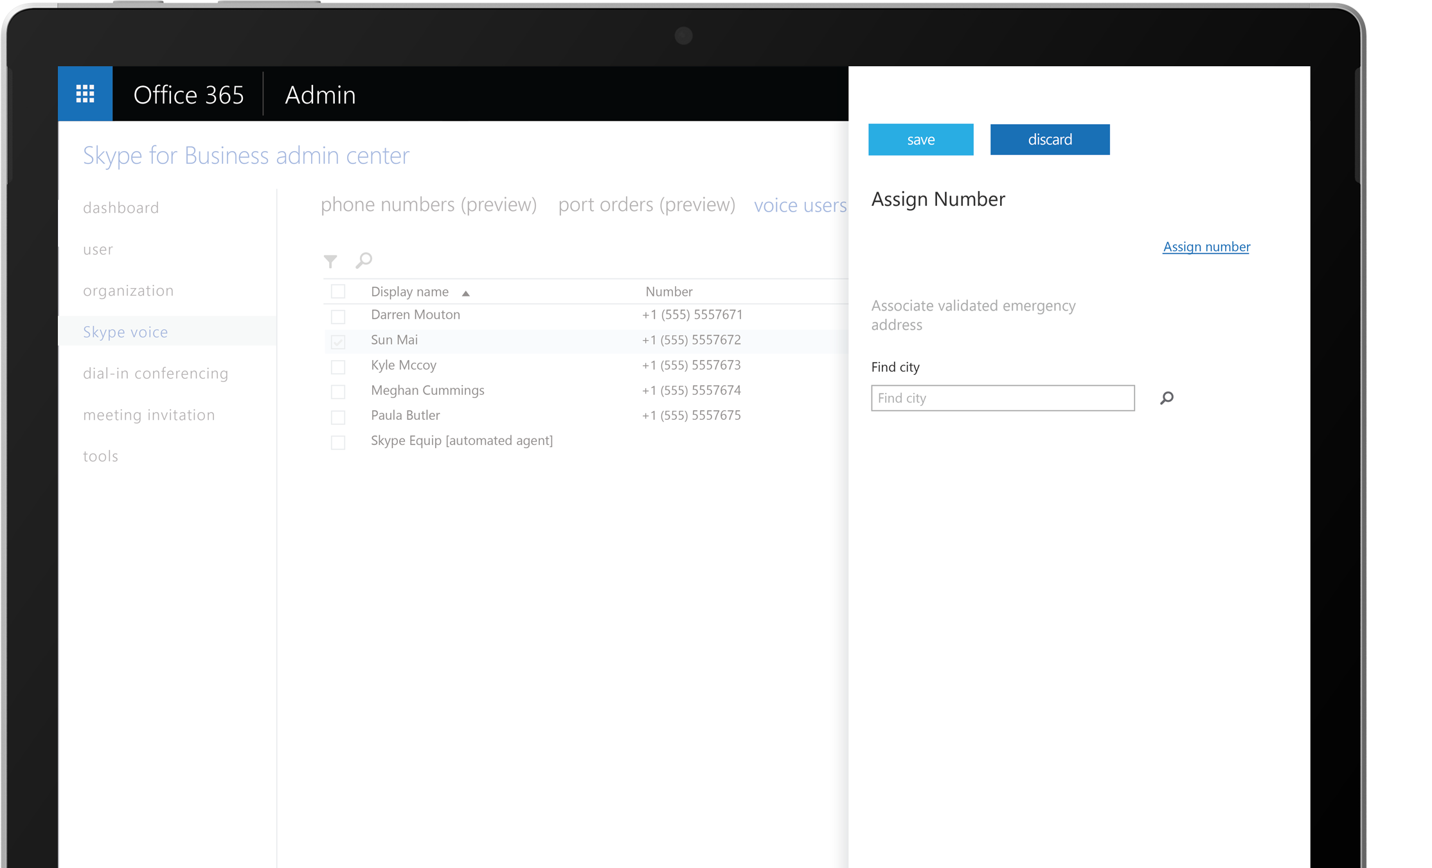Open organization in the sidebar
Image resolution: width=1432 pixels, height=868 pixels.
tap(129, 291)
